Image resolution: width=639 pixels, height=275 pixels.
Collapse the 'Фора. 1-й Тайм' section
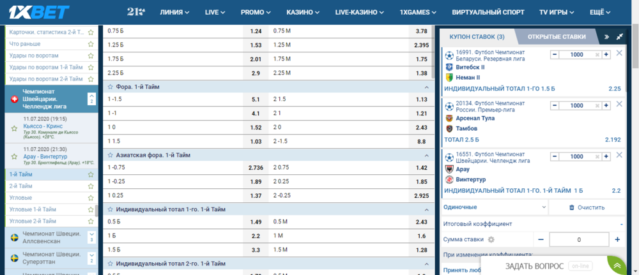click(x=427, y=87)
